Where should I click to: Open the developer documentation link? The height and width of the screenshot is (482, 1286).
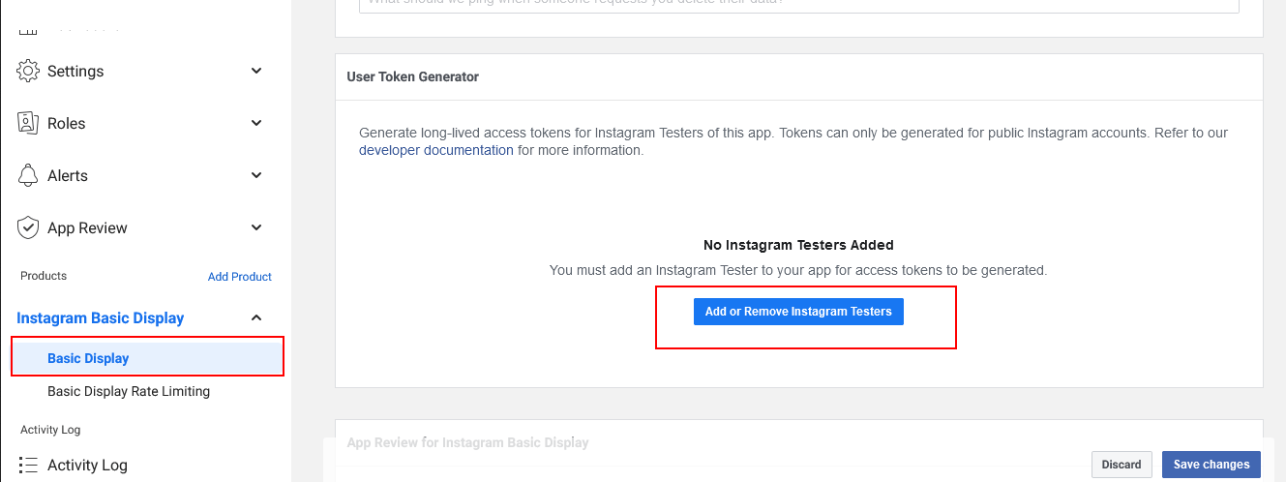[435, 151]
